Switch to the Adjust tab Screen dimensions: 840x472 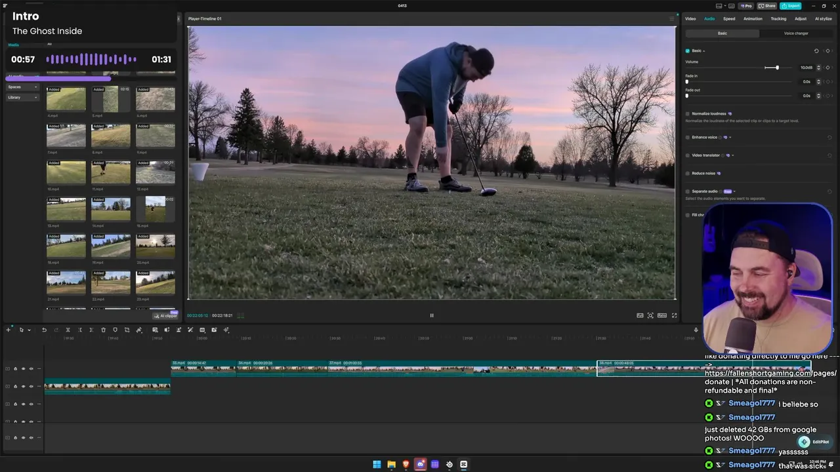coord(801,18)
